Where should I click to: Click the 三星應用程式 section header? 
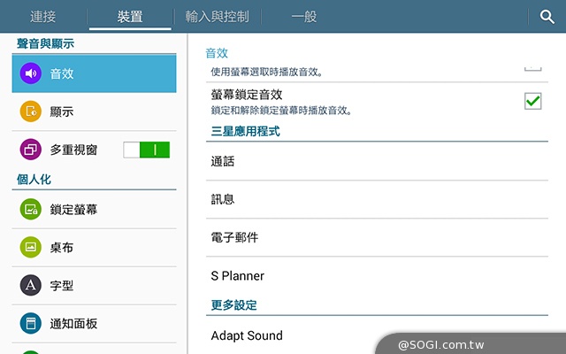(x=246, y=131)
